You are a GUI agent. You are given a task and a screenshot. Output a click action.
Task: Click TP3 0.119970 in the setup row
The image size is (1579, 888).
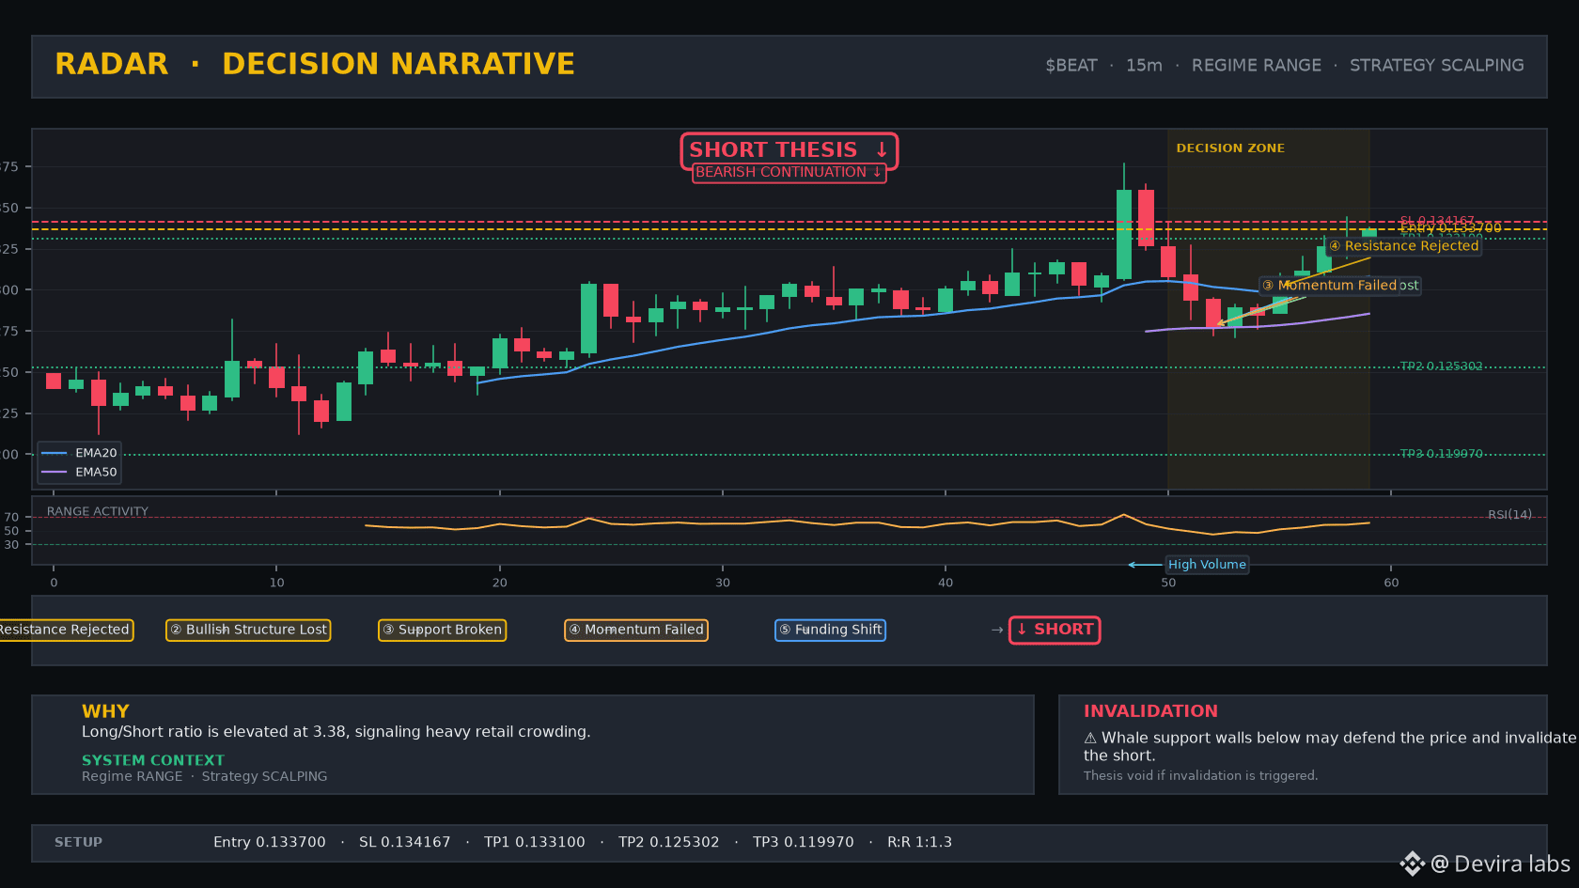[804, 843]
